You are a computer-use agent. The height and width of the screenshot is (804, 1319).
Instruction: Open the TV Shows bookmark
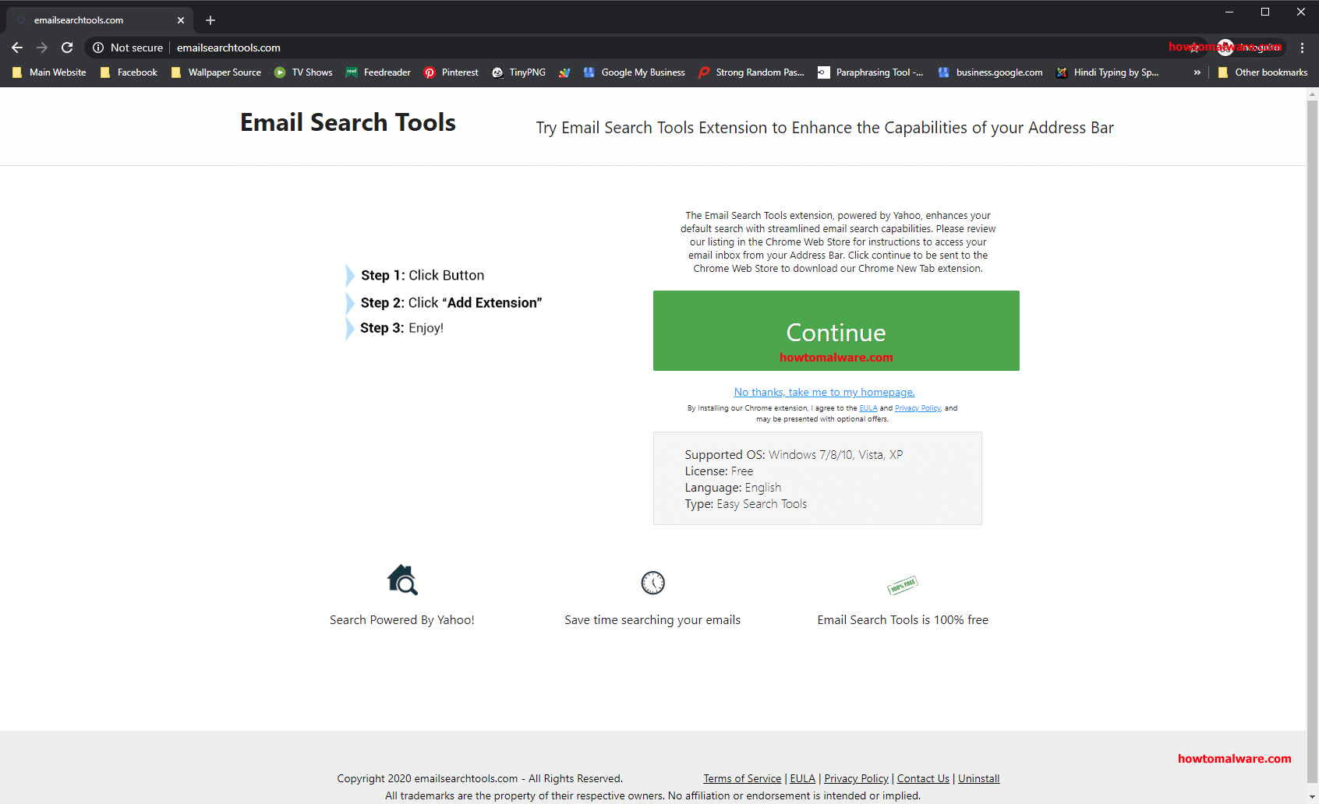tap(303, 72)
